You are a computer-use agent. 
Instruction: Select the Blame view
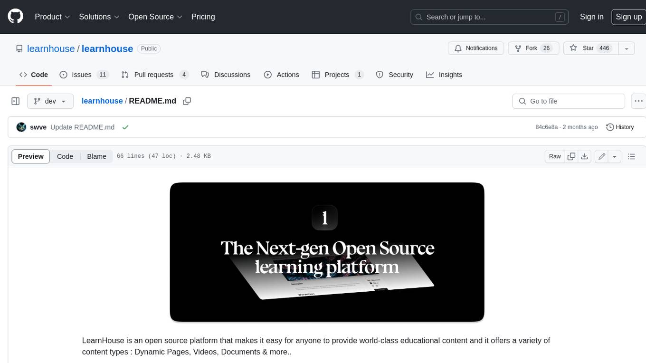point(96,156)
